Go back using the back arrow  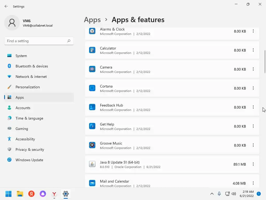(6, 6)
